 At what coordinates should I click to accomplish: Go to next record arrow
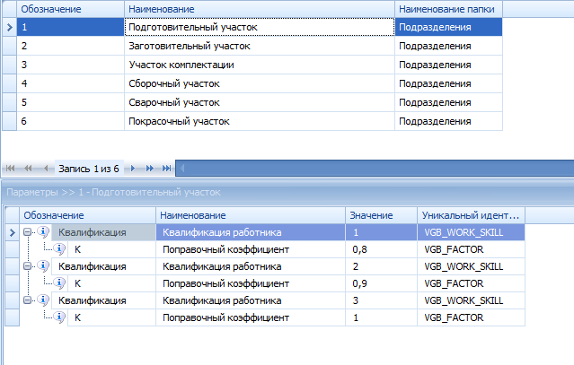[x=136, y=169]
